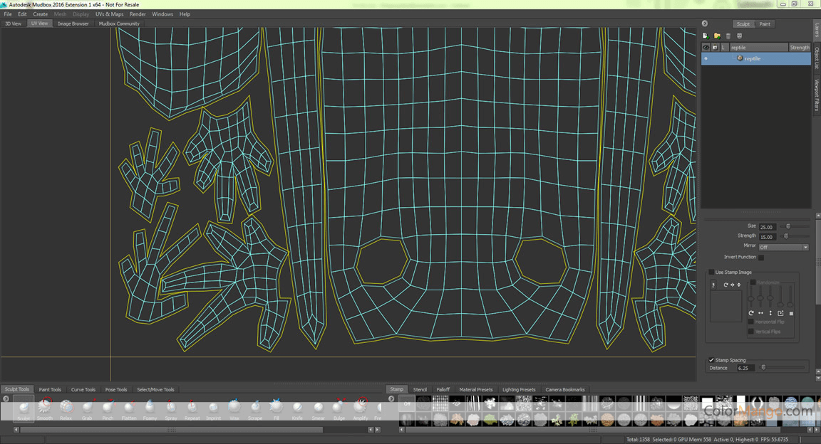Toggle layer visibility eye icon
Viewport: 821px width, 444px height.
706,48
